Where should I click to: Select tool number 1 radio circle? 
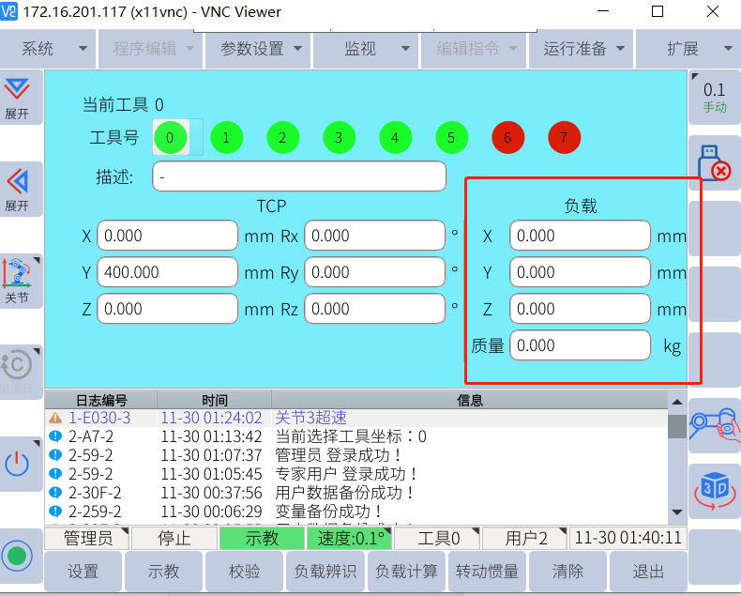[x=226, y=138]
